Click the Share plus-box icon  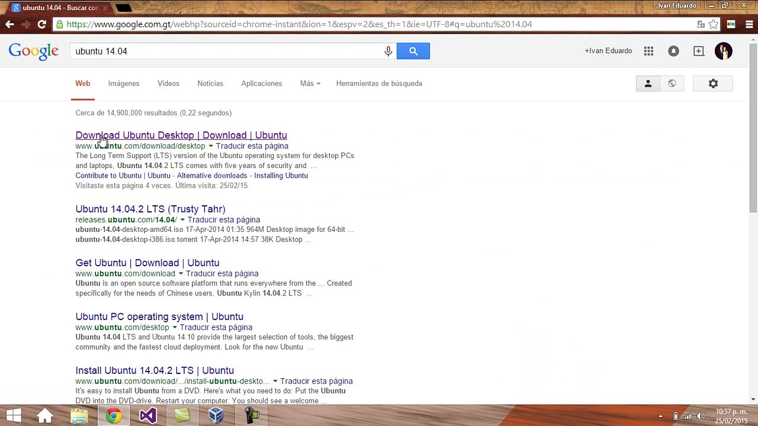(699, 51)
